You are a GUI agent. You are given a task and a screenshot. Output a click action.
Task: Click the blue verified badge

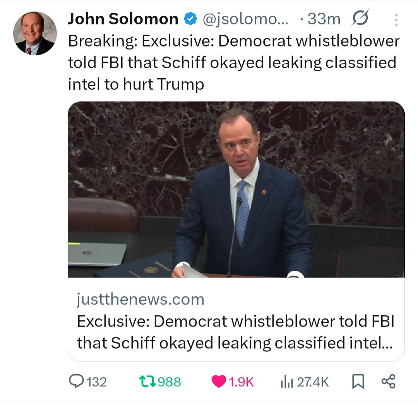pyautogui.click(x=190, y=19)
